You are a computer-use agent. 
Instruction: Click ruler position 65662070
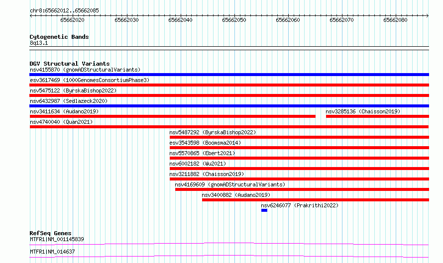click(x=341, y=20)
